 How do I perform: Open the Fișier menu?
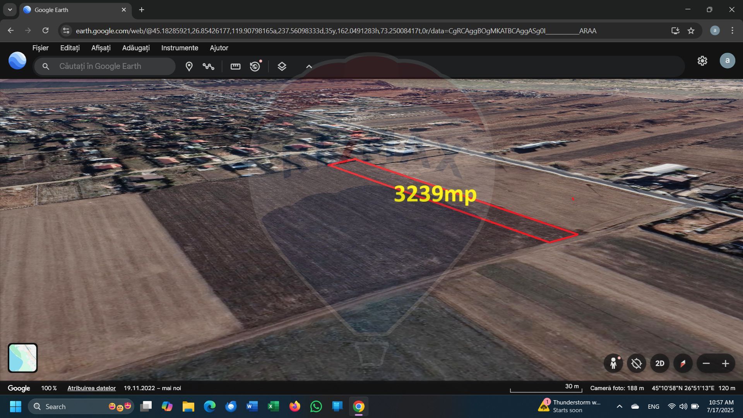click(x=40, y=48)
